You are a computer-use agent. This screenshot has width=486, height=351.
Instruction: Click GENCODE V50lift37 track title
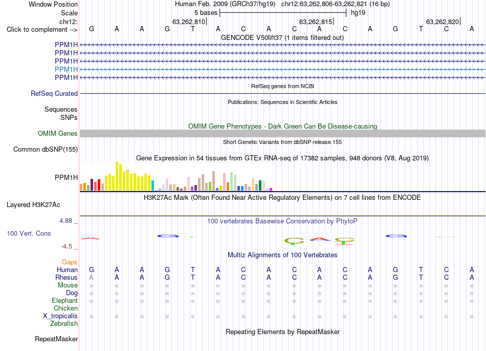click(282, 37)
